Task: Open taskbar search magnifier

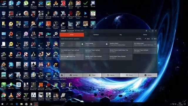Action: (7, 104)
